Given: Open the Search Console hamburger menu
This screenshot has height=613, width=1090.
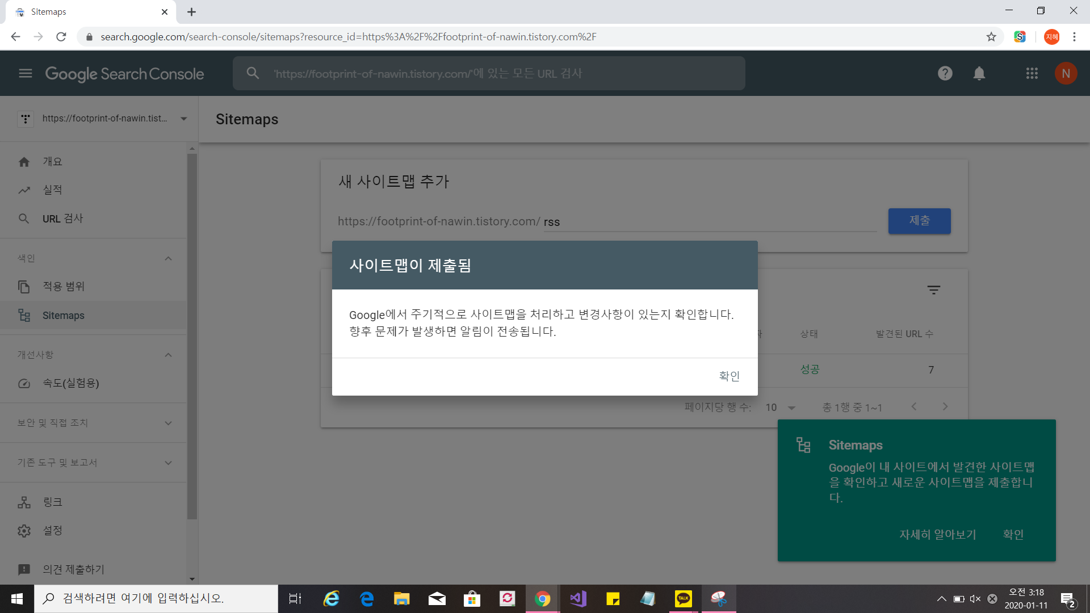Looking at the screenshot, I should [x=26, y=73].
